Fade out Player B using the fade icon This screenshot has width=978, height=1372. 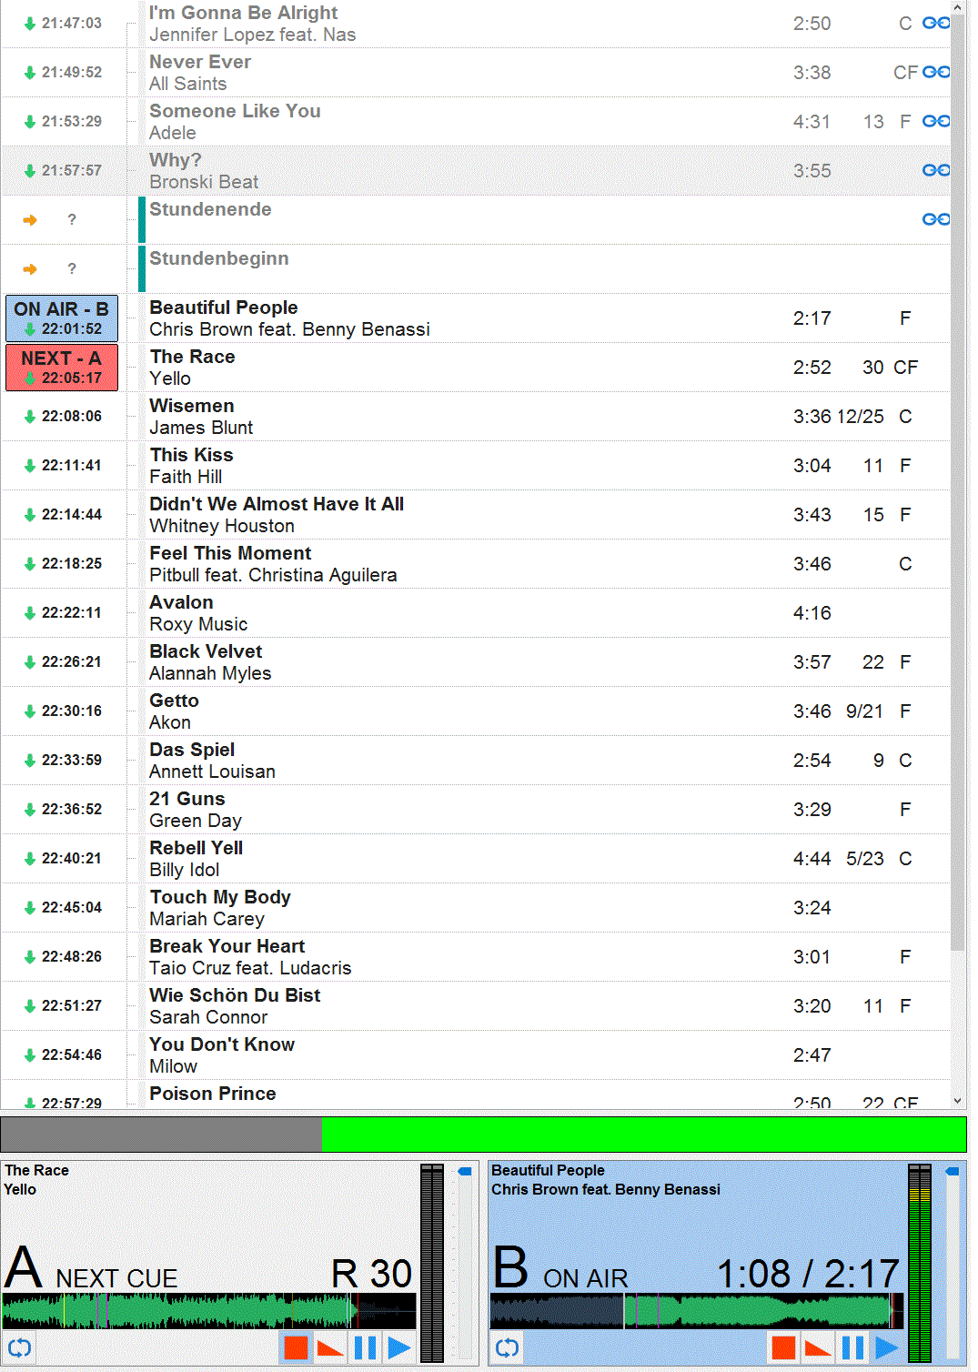coord(818,1347)
